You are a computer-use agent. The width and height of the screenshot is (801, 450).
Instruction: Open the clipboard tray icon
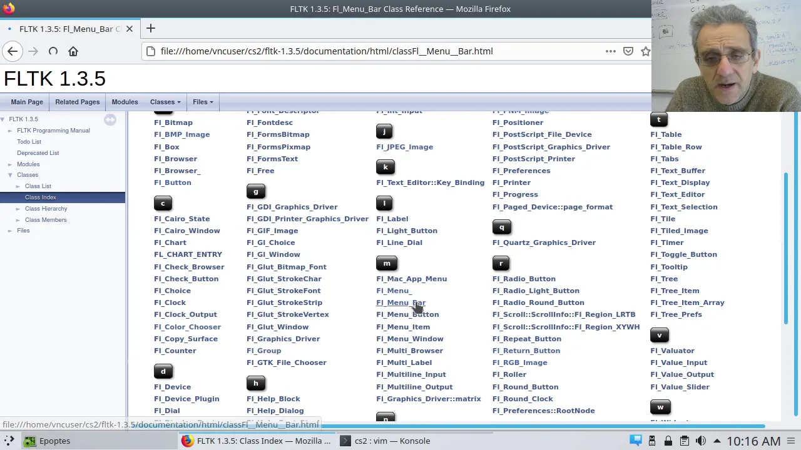pos(685,441)
